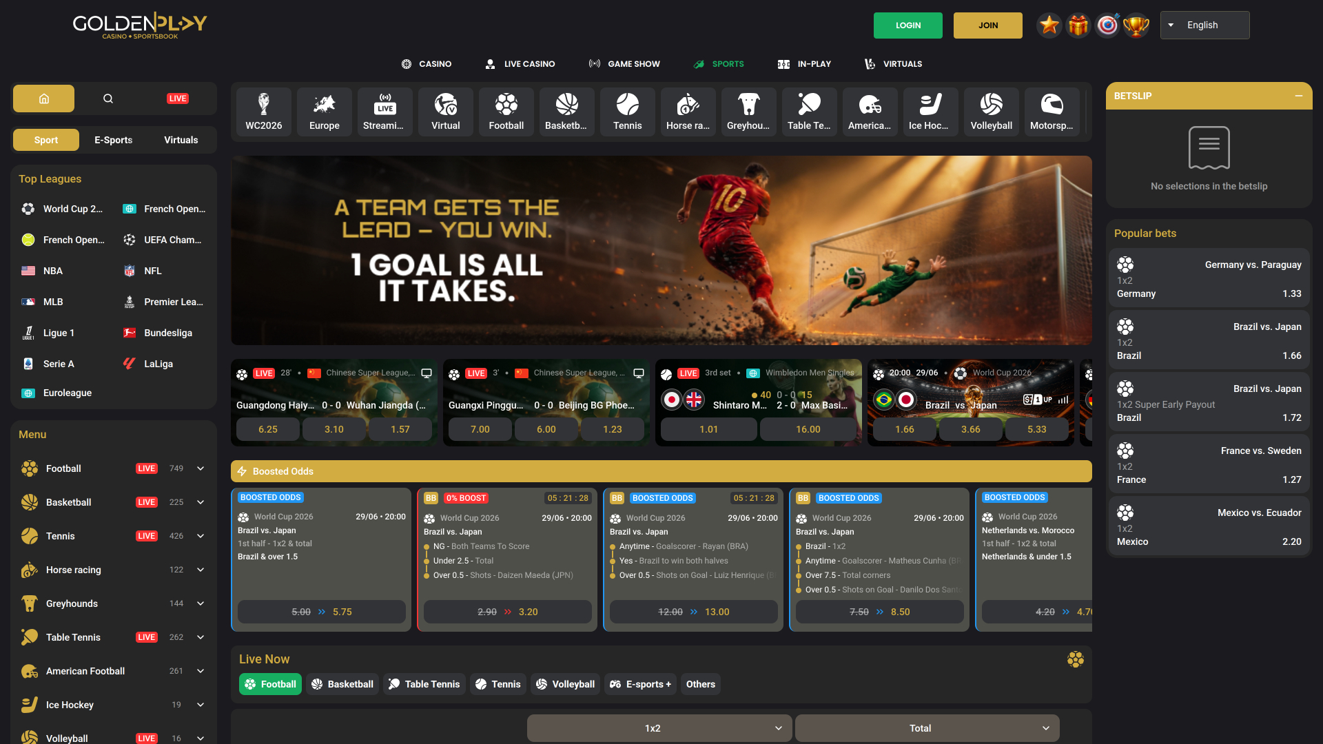Select the Virtual sports icon
This screenshot has height=744, width=1323.
(x=446, y=112)
